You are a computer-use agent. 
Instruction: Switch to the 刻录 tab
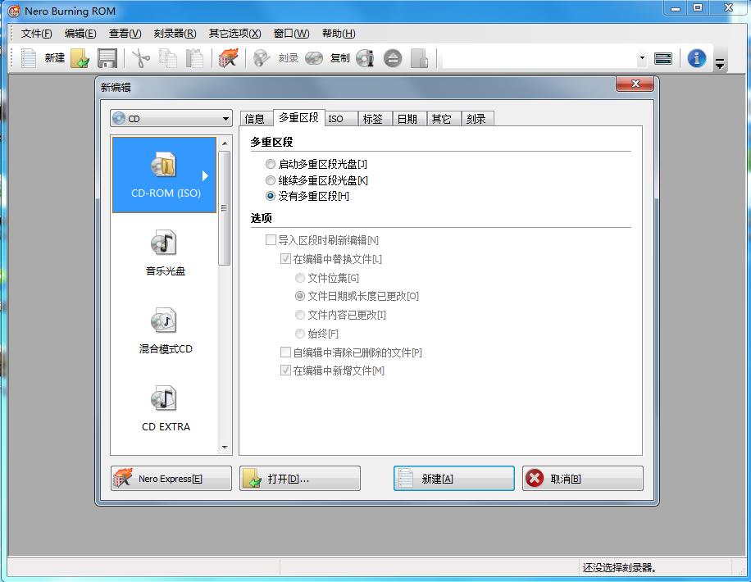476,119
